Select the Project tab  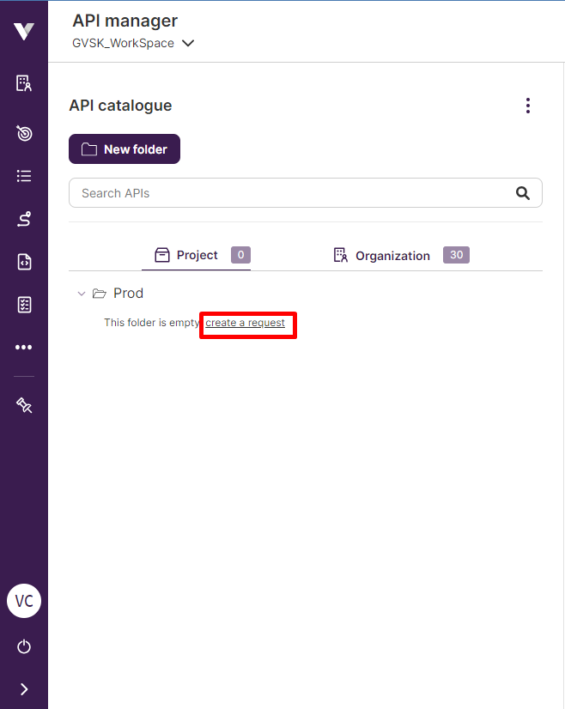(x=197, y=255)
